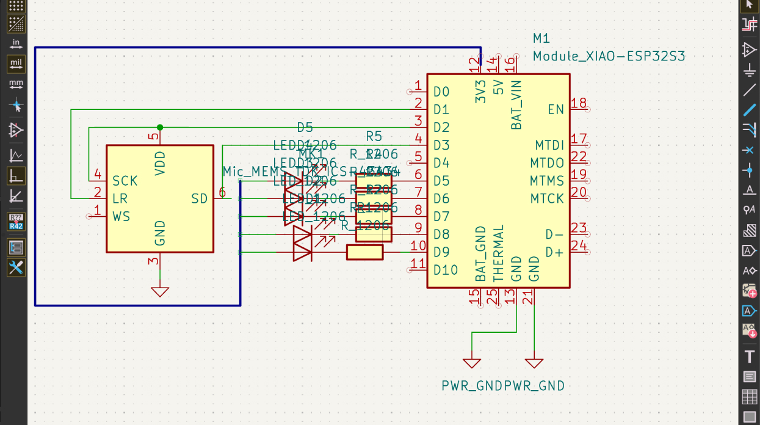Viewport: 760px width, 425px height.
Task: Select the No-Connect flag tool
Action: point(750,150)
